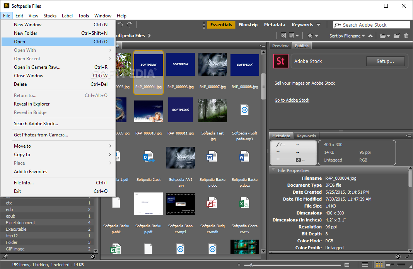
Task: Select the Softpedia 2.ost Outlook file icon
Action: (148, 157)
